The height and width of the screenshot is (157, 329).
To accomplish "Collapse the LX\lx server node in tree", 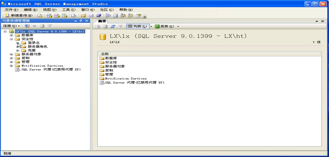I will pos(5,31).
